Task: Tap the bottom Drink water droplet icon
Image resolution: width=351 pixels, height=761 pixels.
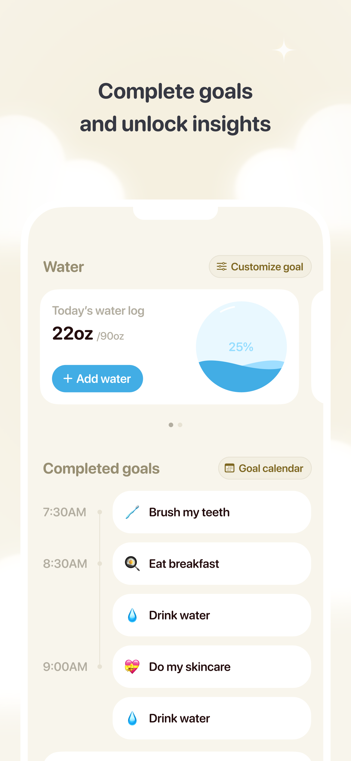Action: (132, 718)
